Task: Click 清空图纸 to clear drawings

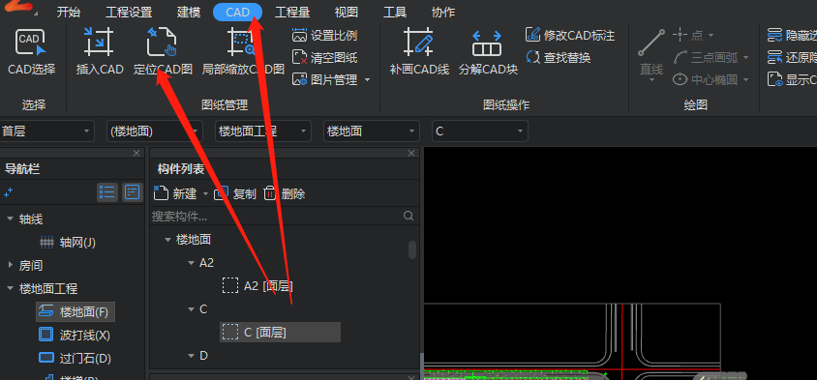Action: pyautogui.click(x=324, y=57)
